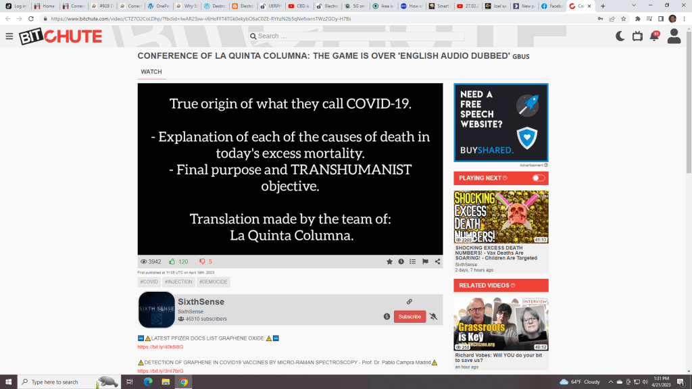Open the BitChute hamburger menu
This screenshot has width=692, height=389.
click(9, 36)
